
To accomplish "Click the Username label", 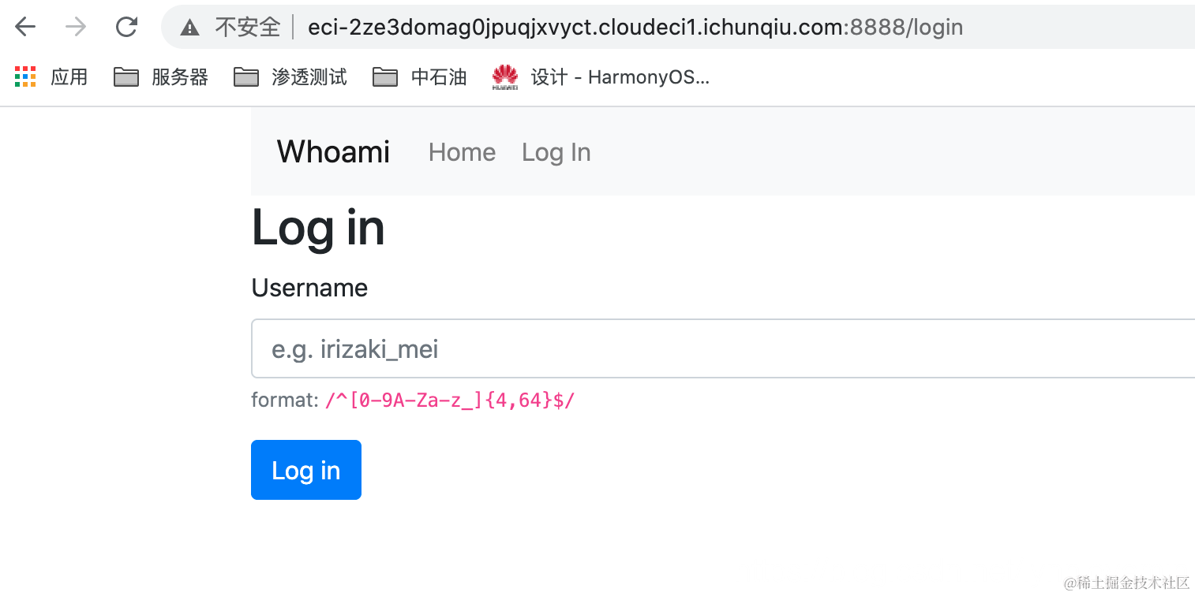I will click(x=309, y=288).
